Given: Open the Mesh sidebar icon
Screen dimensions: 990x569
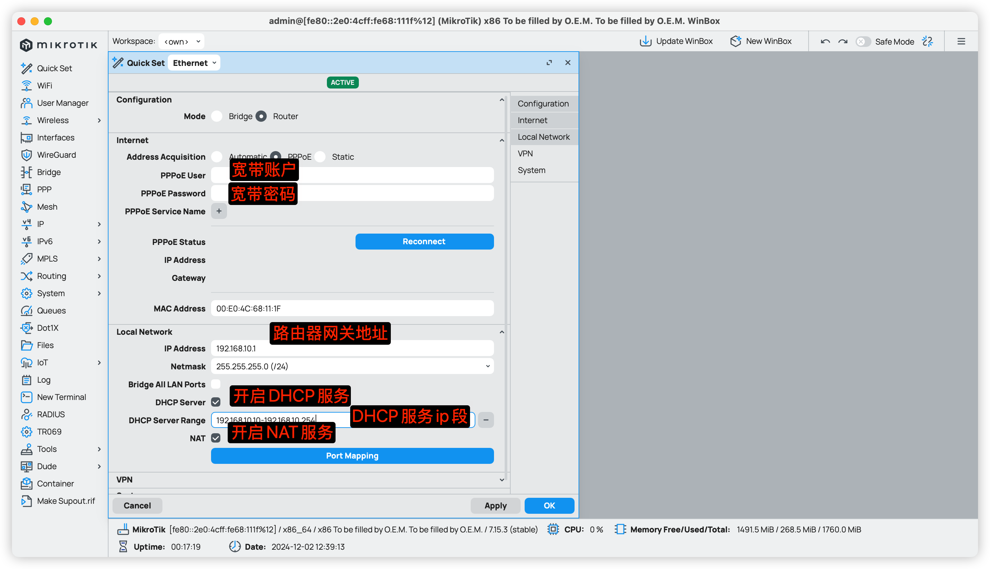Looking at the screenshot, I should point(26,206).
